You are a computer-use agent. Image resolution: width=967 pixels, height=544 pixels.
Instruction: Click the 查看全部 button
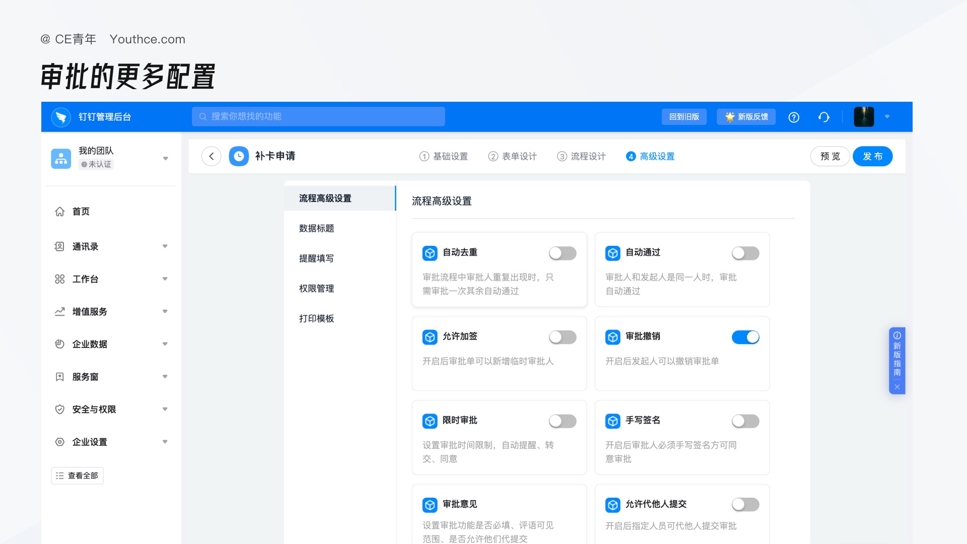tap(77, 476)
